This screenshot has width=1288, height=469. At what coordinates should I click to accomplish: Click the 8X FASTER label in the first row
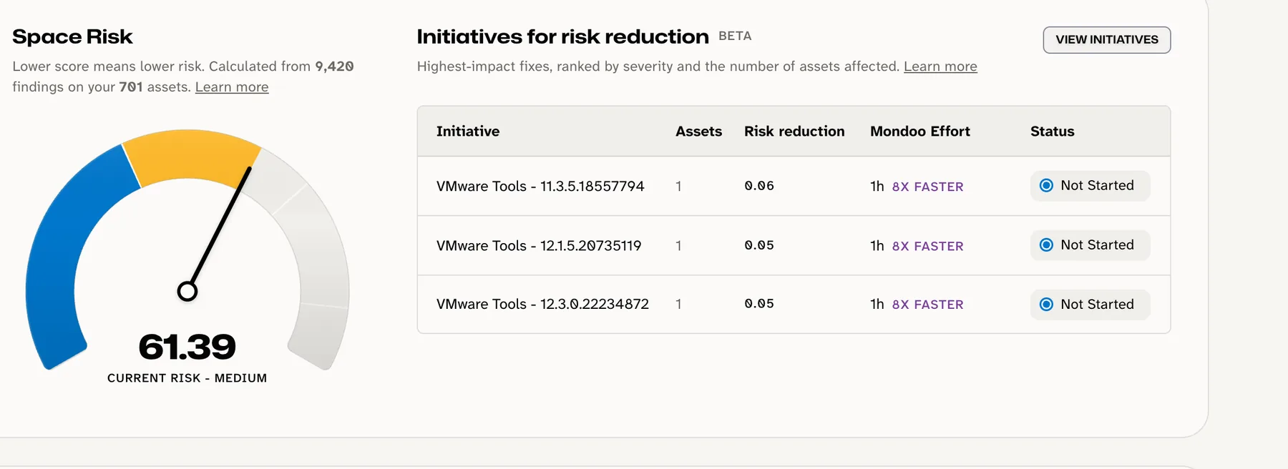pyautogui.click(x=927, y=187)
